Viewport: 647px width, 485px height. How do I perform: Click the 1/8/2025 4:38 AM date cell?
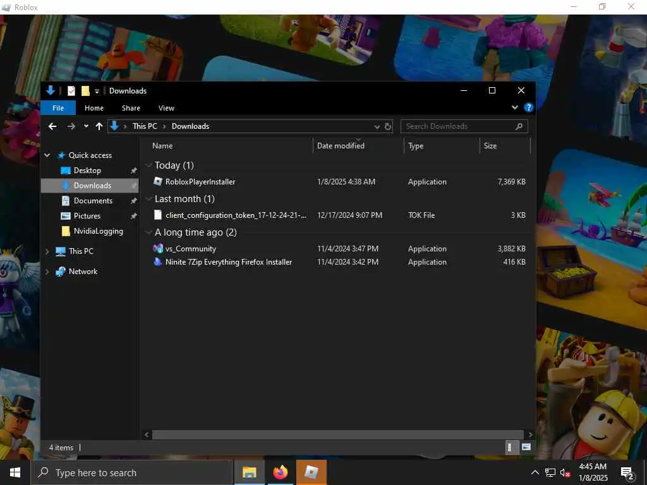pyautogui.click(x=346, y=181)
